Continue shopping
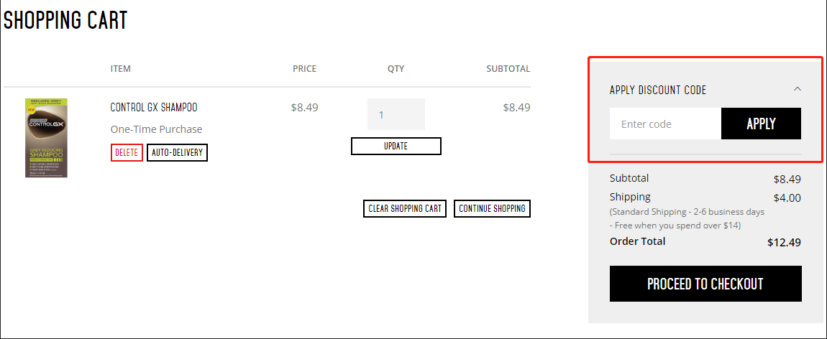827x339 pixels. [492, 208]
